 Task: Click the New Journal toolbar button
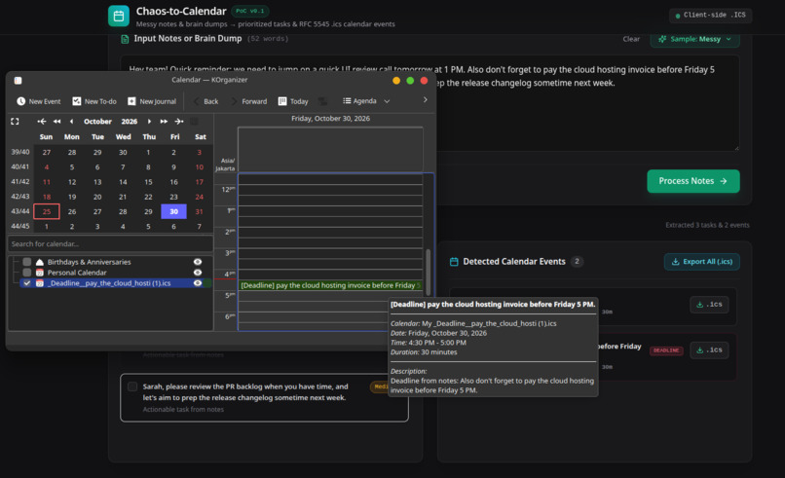click(x=152, y=101)
